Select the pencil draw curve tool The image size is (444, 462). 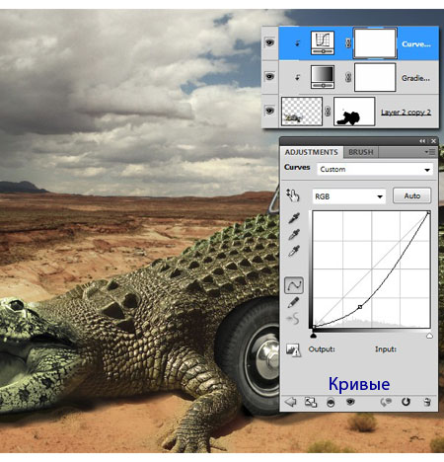(x=293, y=302)
